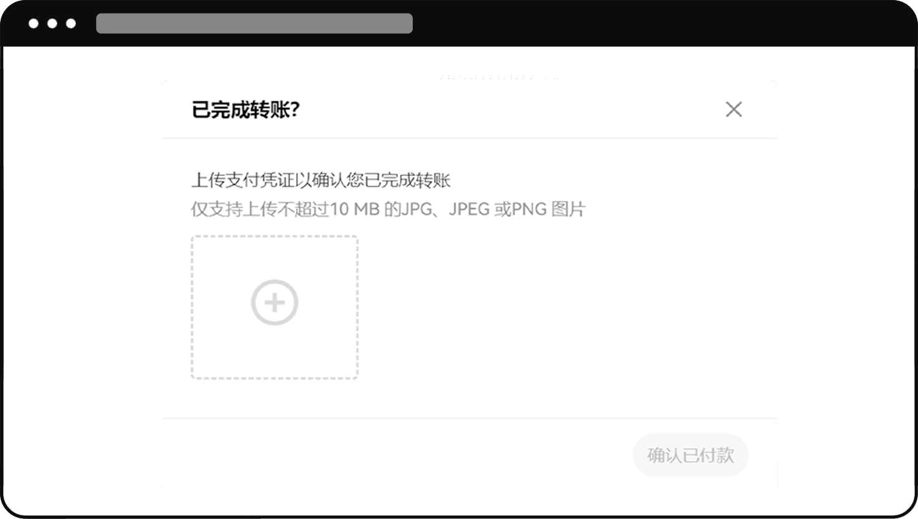Select the dashed payment proof upload box
This screenshot has width=918, height=519.
click(x=274, y=307)
